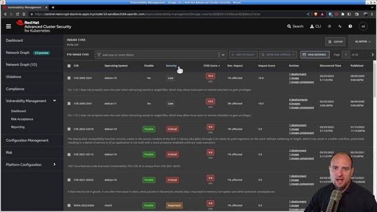The width and height of the screenshot is (377, 212).
Task: Open the user avatar menu
Action: pos(363,26)
